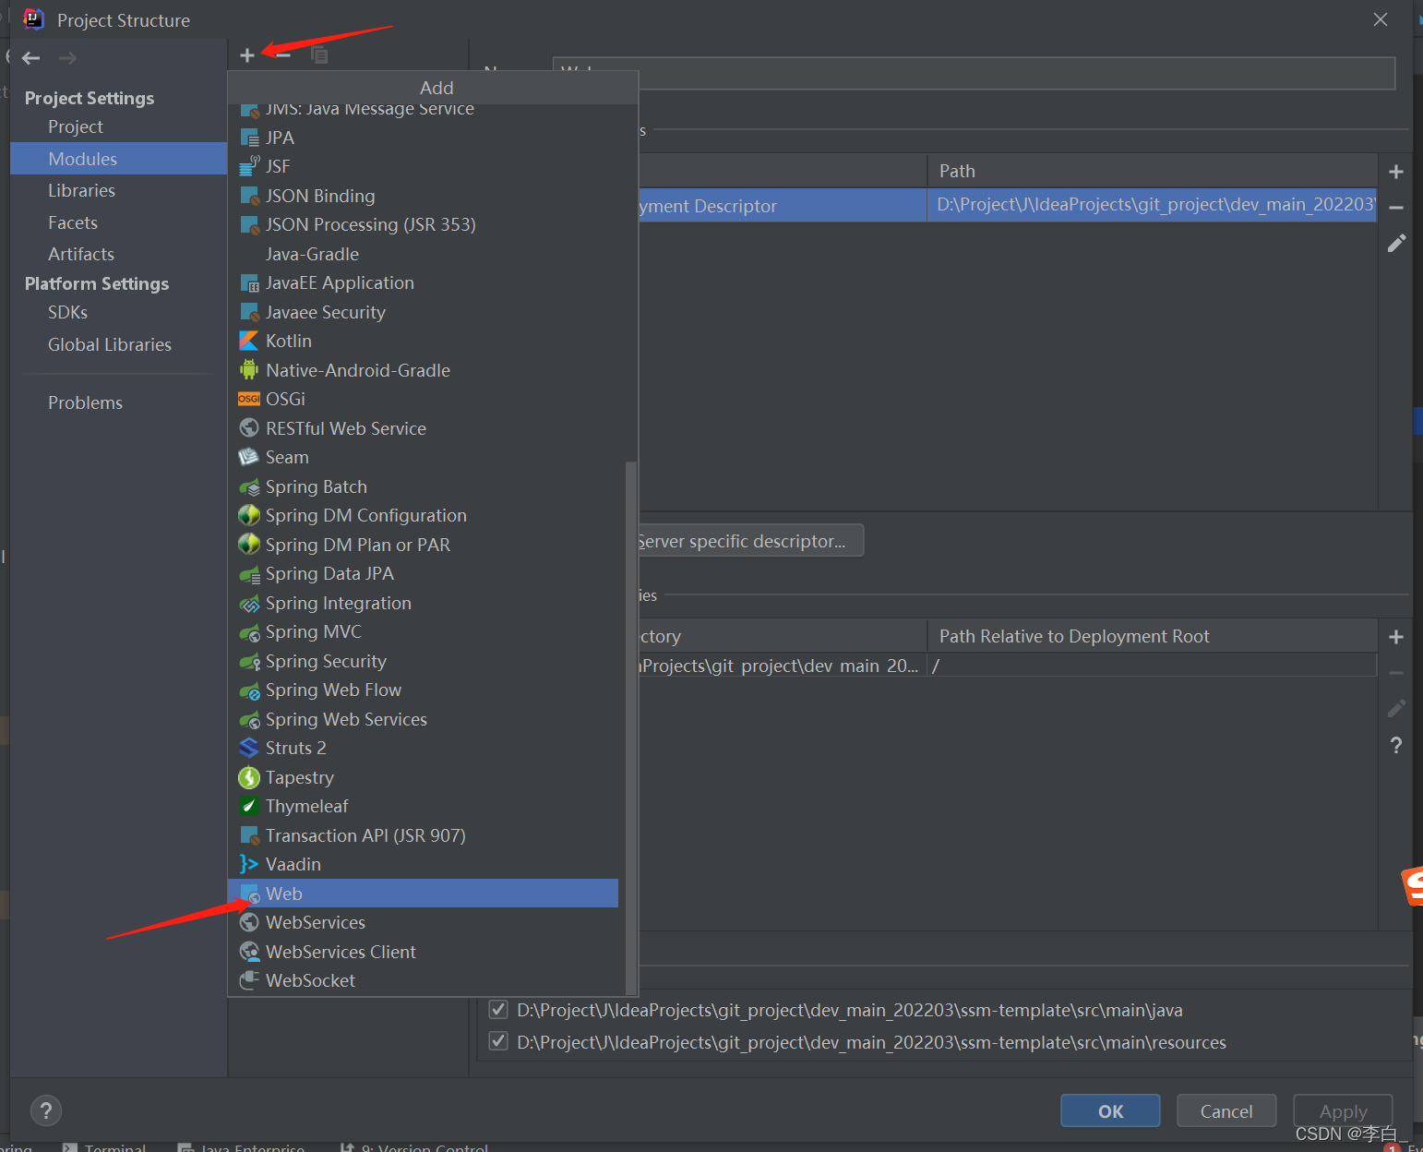Choose Spring MVC in the Add list

coord(423,631)
